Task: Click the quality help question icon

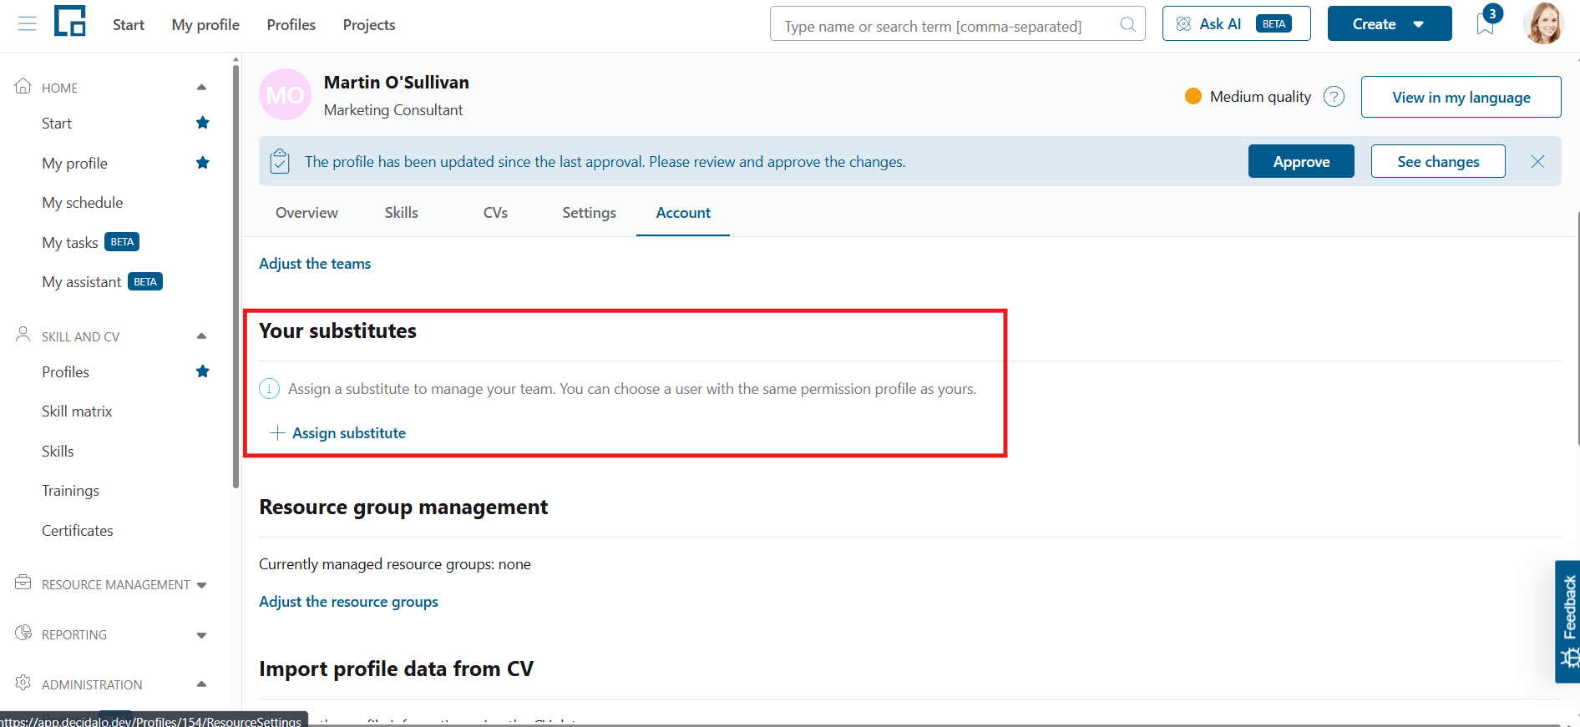Action: click(x=1334, y=97)
